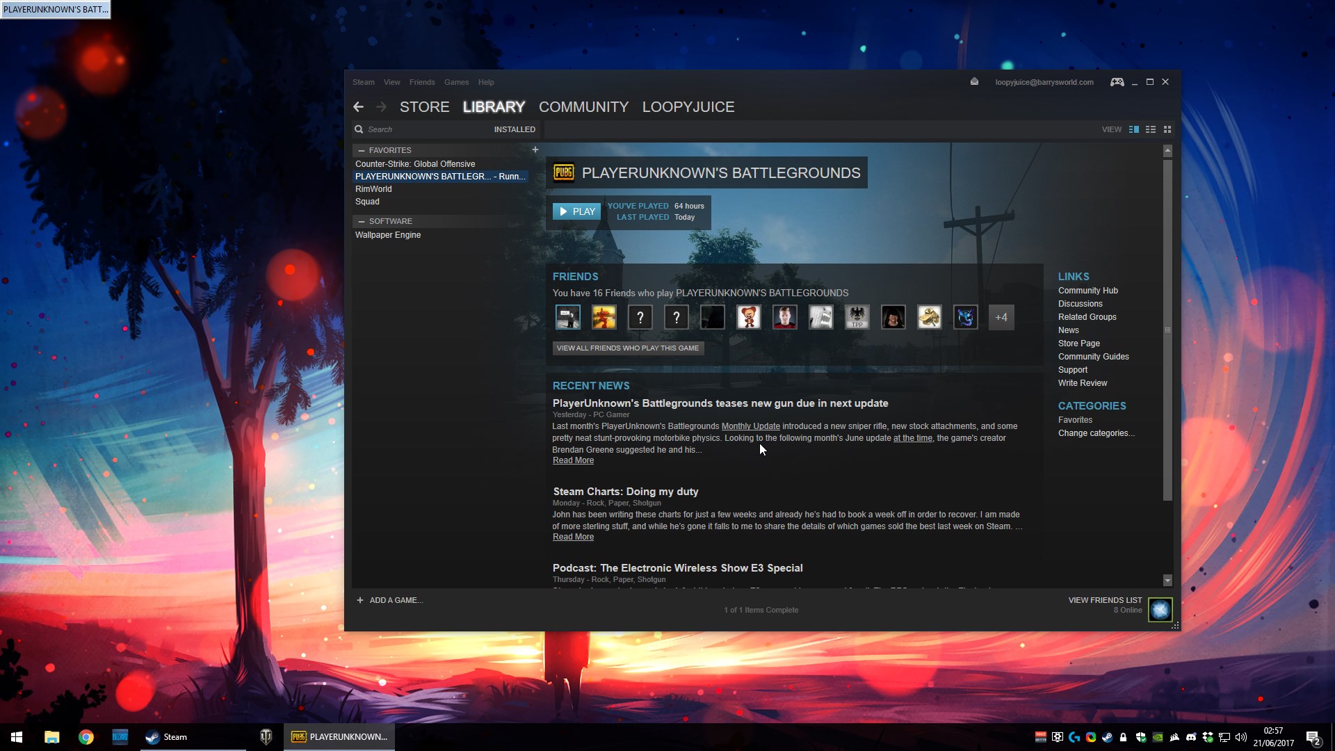
Task: Click the volume speaker tray icon
Action: click(x=1241, y=737)
